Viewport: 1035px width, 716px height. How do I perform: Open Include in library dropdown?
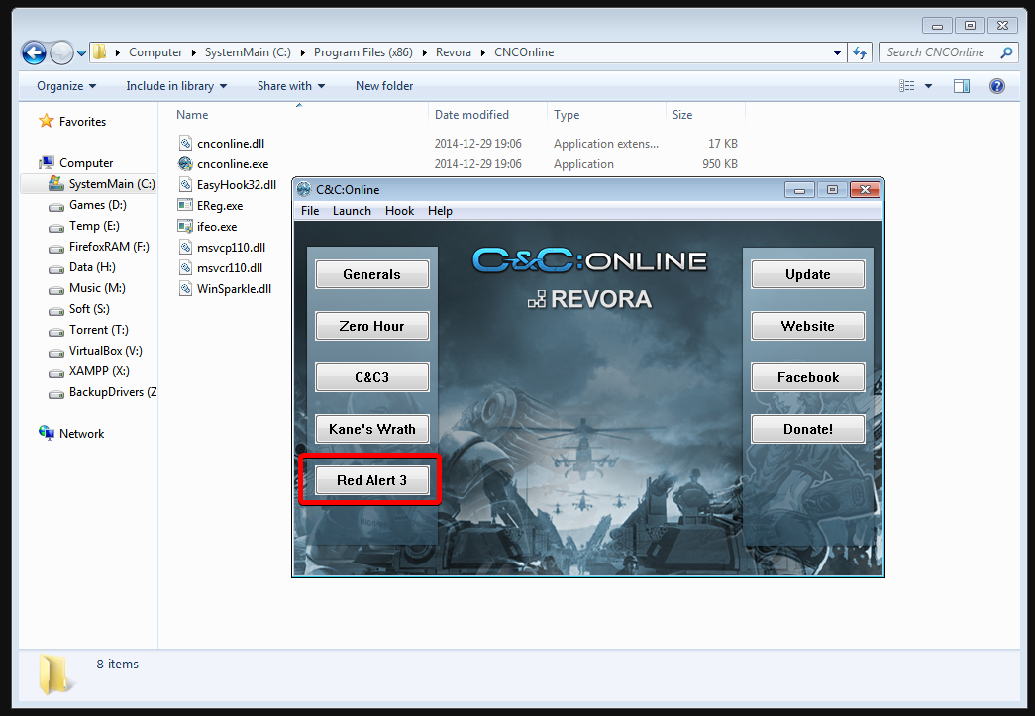point(176,86)
